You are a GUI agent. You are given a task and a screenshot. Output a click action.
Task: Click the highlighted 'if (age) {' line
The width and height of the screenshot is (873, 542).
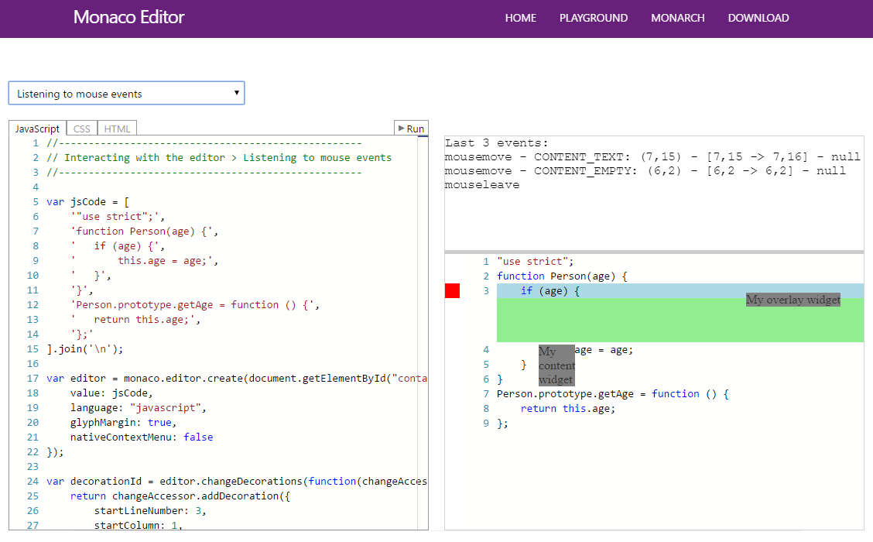point(680,291)
